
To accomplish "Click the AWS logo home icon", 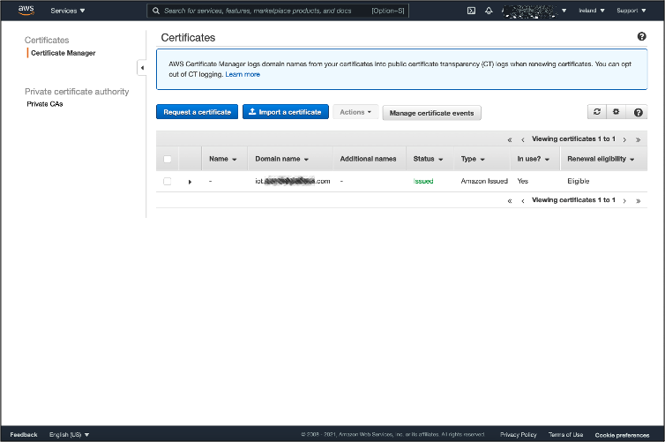I will click(26, 11).
